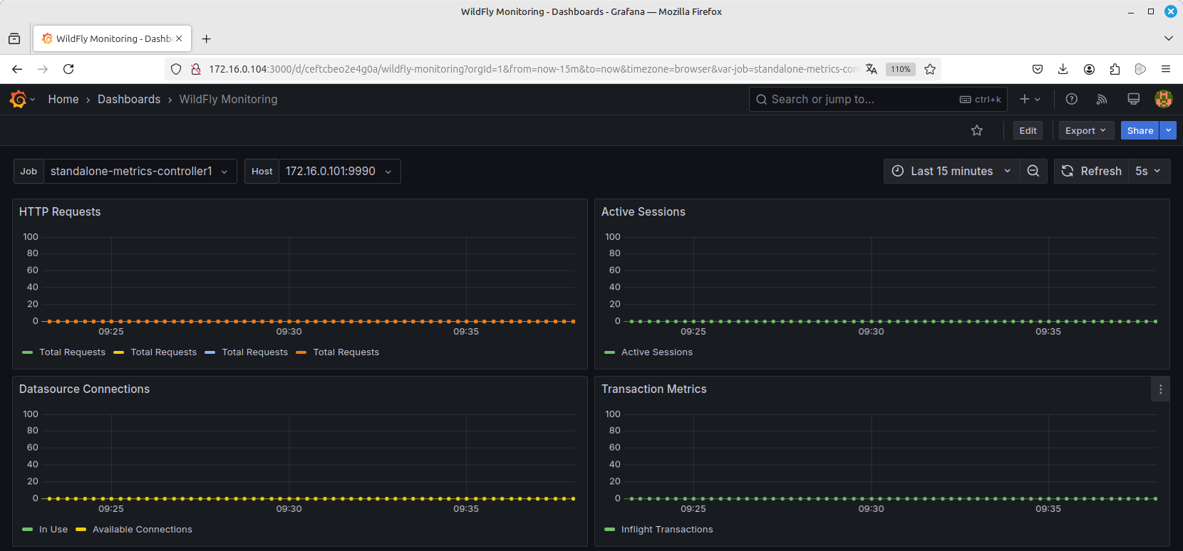The height and width of the screenshot is (551, 1183).
Task: Click the Active Sessions panel title
Action: pyautogui.click(x=644, y=212)
